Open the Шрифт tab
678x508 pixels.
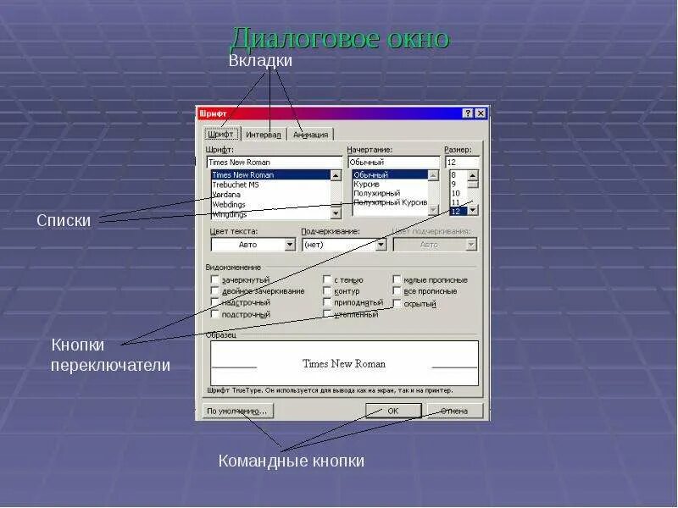point(221,134)
